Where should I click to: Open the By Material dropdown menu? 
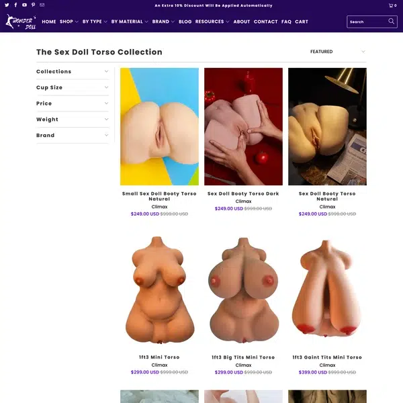(x=130, y=21)
